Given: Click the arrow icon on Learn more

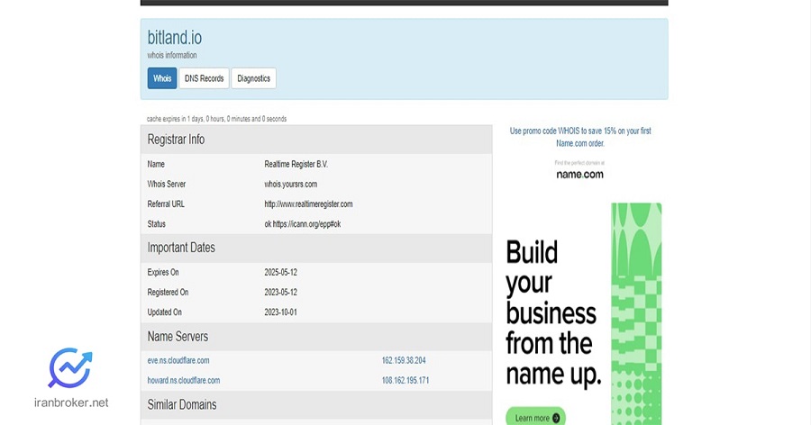Looking at the screenshot, I should click(556, 418).
